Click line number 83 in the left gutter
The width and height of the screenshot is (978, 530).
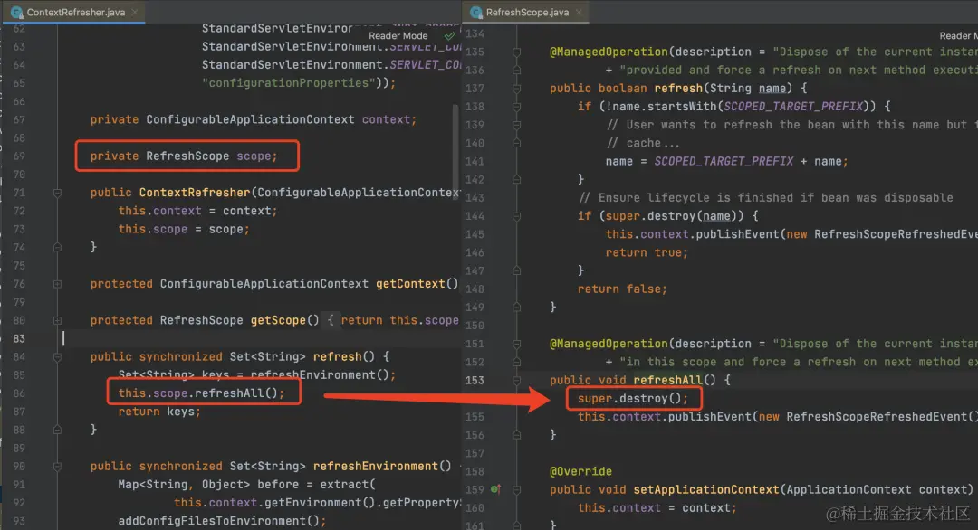pos(19,339)
